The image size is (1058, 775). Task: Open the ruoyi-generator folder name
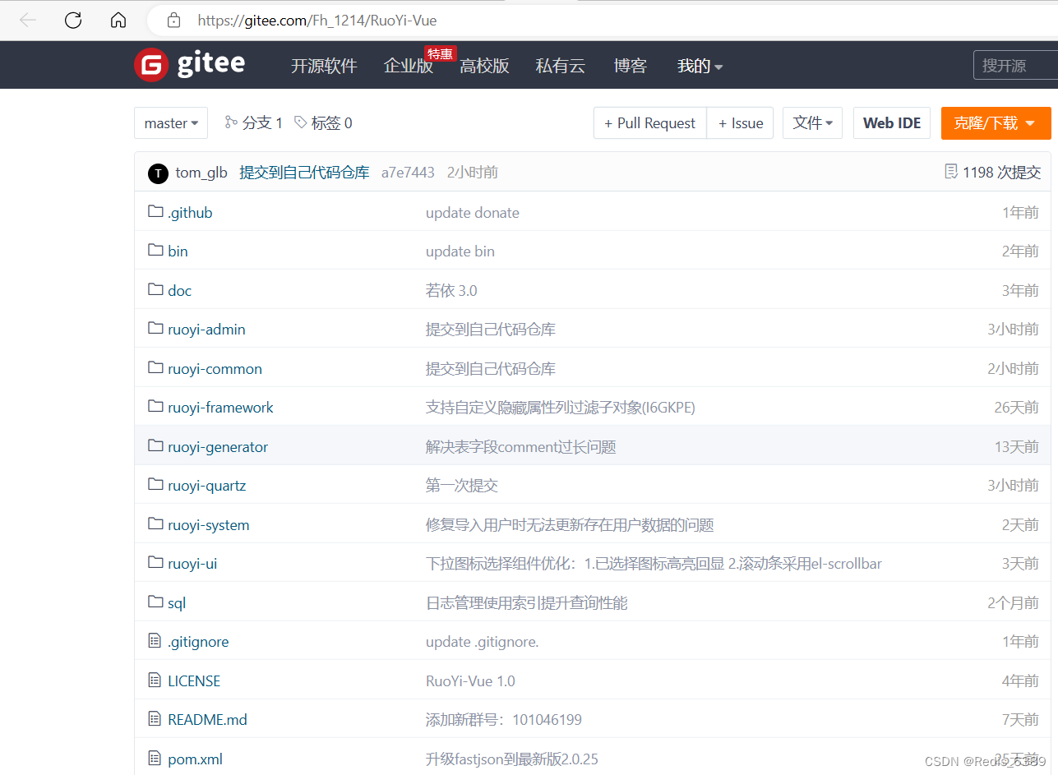218,446
